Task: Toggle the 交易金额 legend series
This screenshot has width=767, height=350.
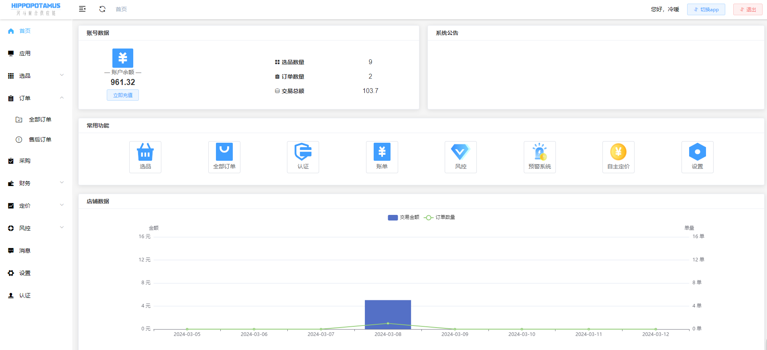Action: 403,217
